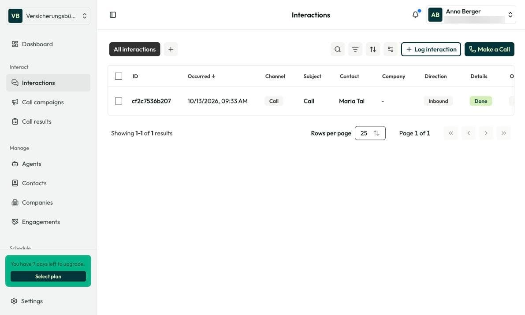Click the AB avatar badge
525x315 pixels.
[x=435, y=15]
